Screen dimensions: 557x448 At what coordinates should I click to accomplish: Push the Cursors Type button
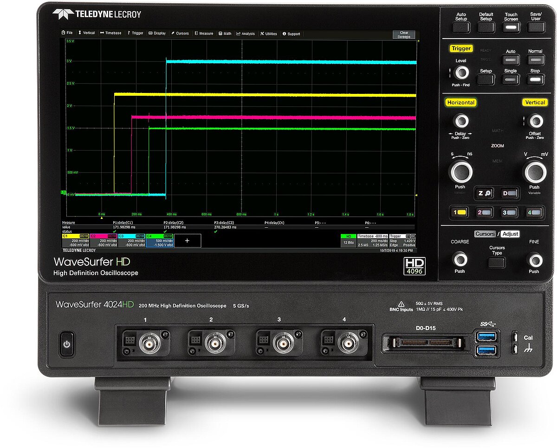pyautogui.click(x=497, y=263)
